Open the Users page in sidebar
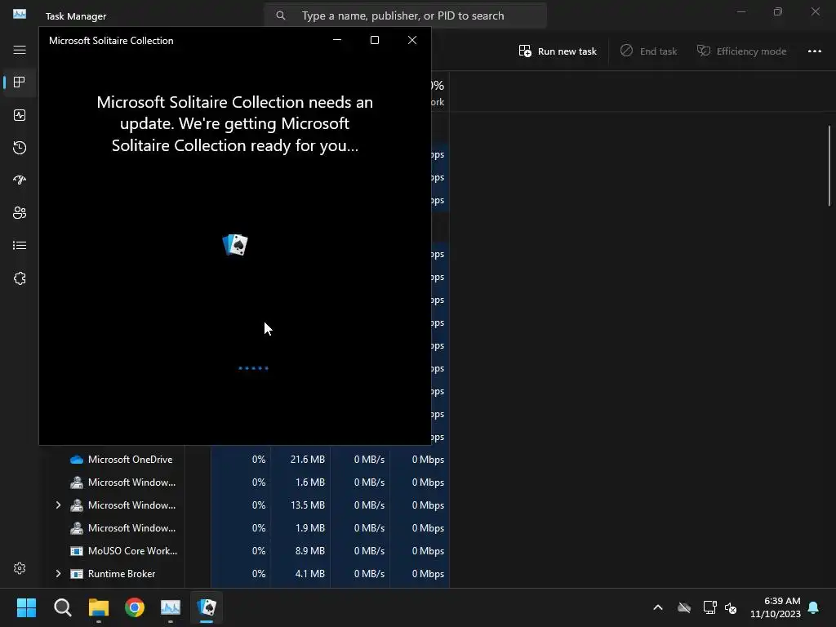836x627 pixels. point(20,213)
